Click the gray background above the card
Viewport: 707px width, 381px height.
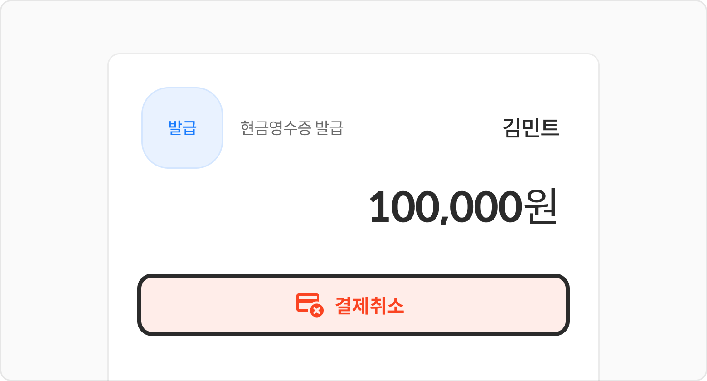pos(353,27)
